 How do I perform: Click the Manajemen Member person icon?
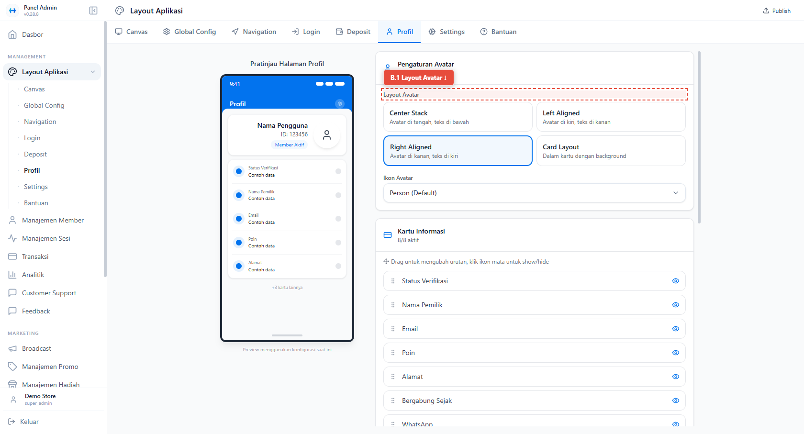(12, 220)
